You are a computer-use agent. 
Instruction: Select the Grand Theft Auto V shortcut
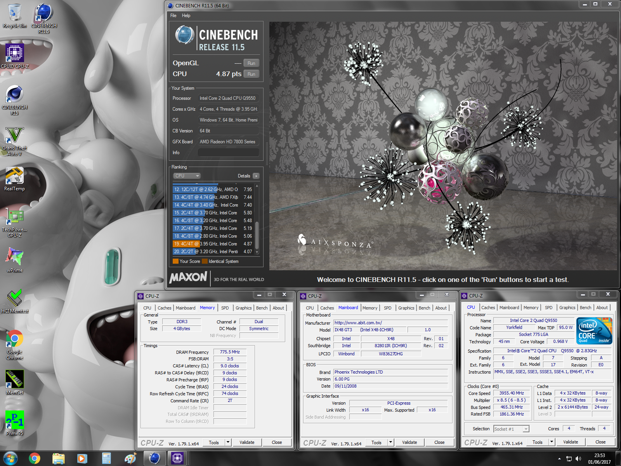pos(15,141)
